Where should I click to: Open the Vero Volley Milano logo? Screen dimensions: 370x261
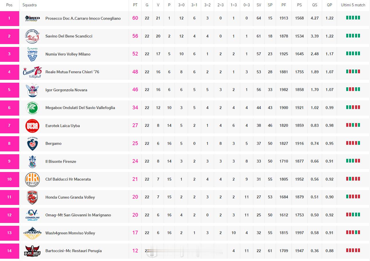pyautogui.click(x=32, y=54)
